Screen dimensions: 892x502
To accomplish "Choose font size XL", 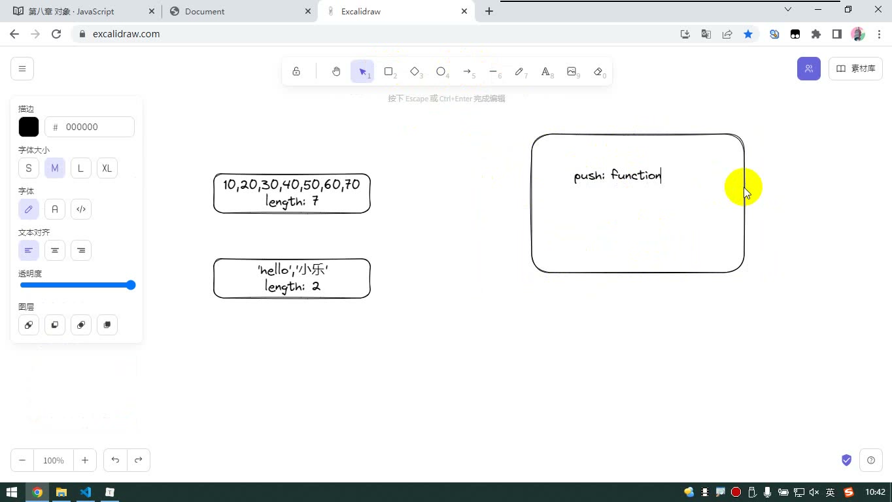I will 107,168.
